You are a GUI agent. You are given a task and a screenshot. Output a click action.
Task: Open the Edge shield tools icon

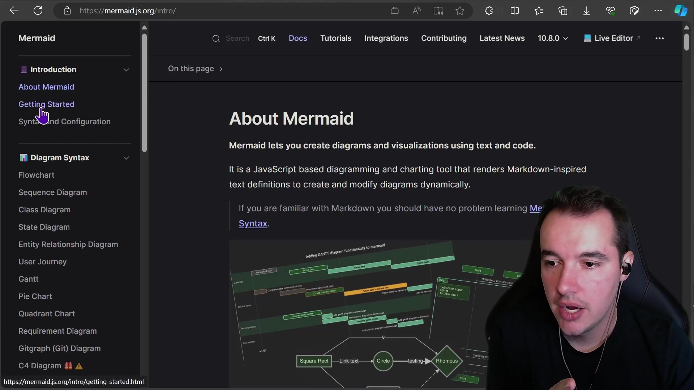click(x=634, y=11)
